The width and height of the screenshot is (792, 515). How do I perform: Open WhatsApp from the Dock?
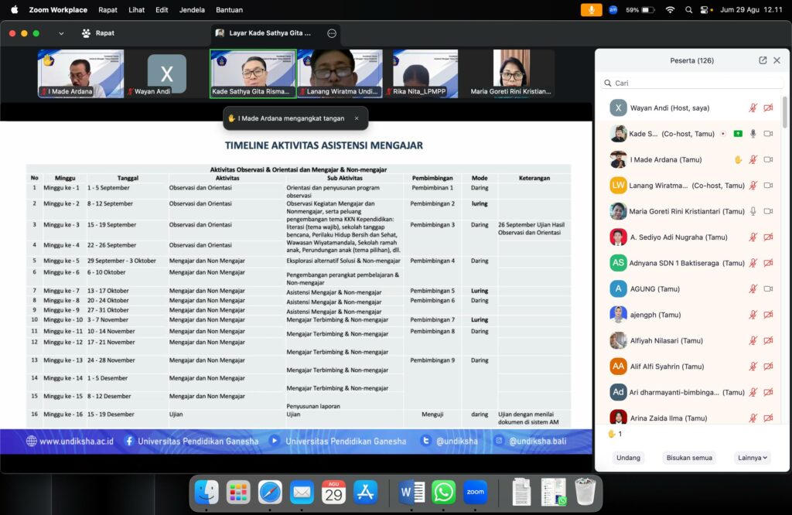point(443,492)
